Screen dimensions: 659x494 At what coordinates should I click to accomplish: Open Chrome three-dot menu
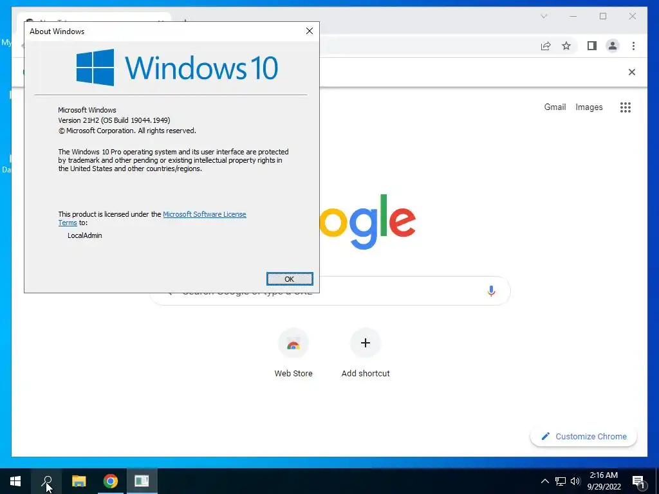(x=633, y=46)
